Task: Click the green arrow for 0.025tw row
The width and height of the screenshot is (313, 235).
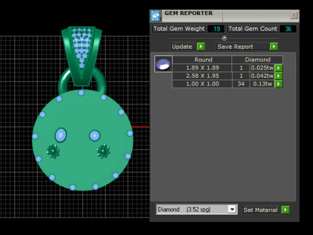Action: [278, 68]
